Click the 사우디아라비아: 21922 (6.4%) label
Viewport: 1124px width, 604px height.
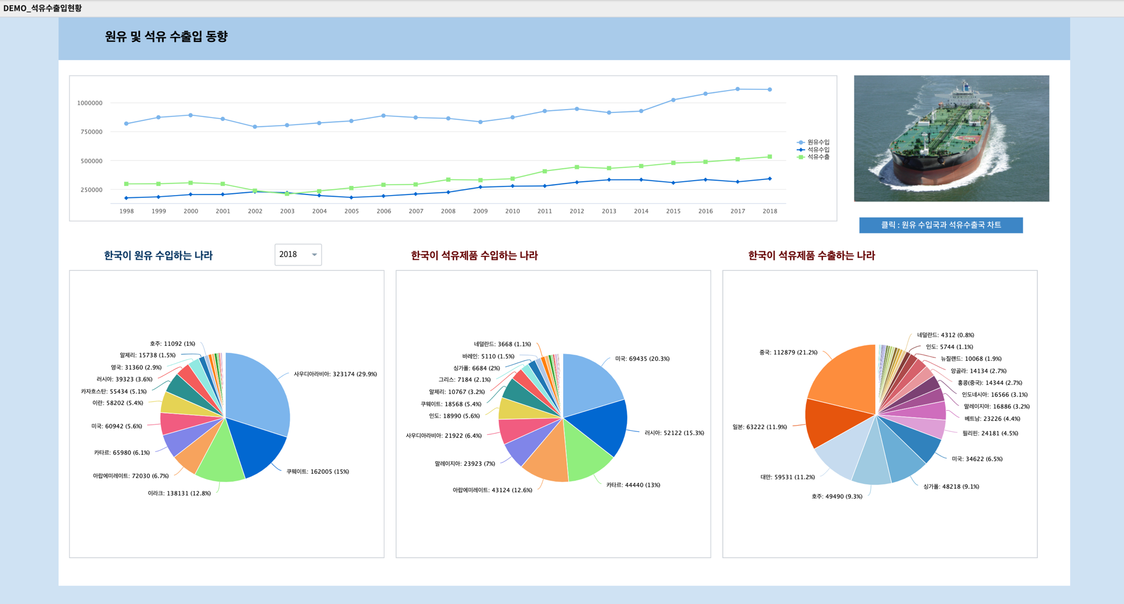coord(444,436)
